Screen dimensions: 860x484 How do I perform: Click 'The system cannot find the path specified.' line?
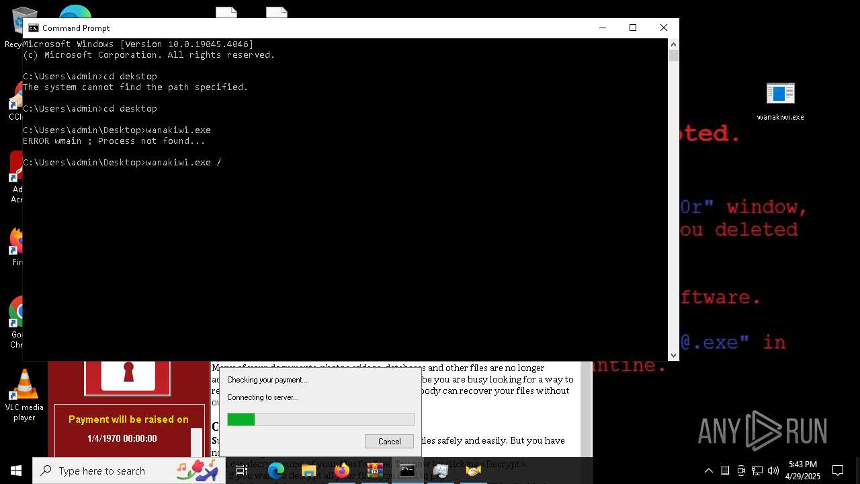(136, 87)
